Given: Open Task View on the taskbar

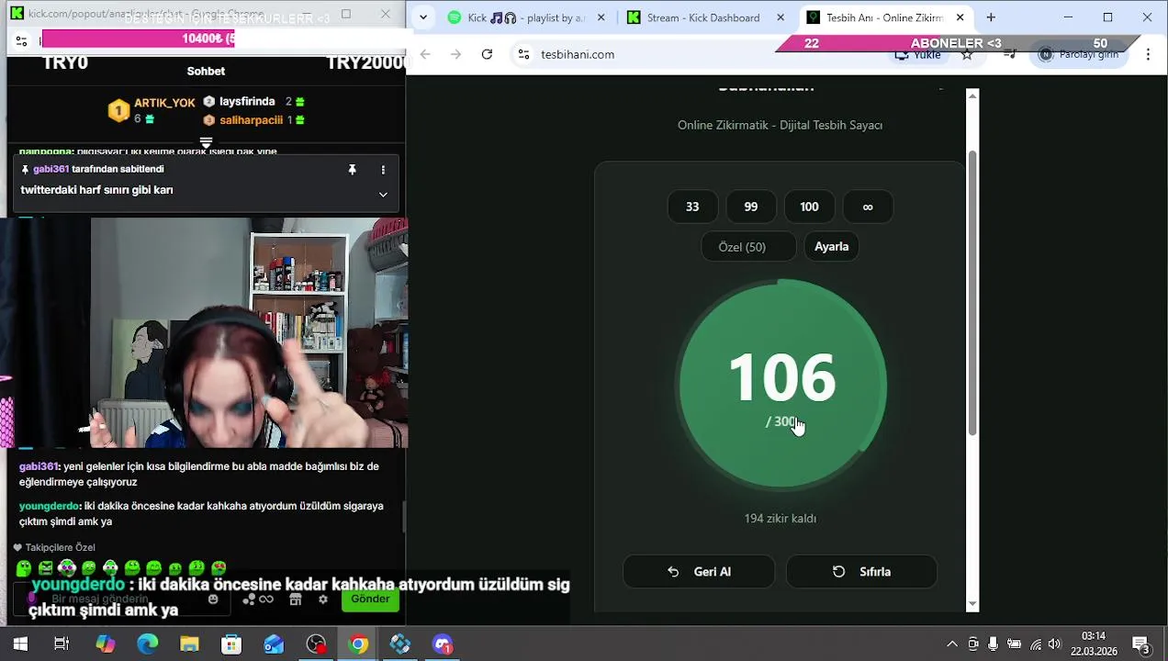Looking at the screenshot, I should (62, 644).
